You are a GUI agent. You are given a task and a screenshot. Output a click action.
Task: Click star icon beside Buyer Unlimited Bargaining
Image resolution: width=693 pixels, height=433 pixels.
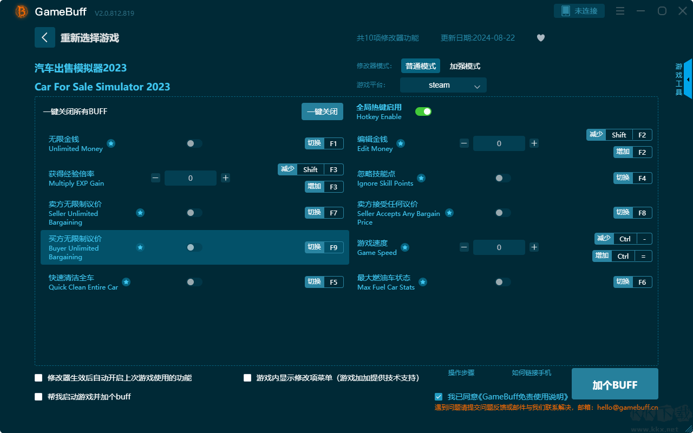pos(140,247)
